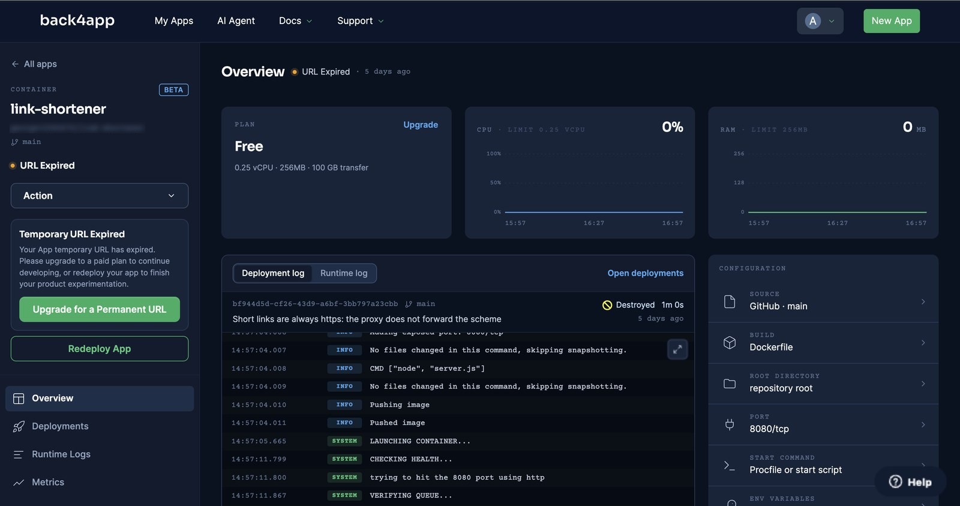Click the Overview grid icon in sidebar
The height and width of the screenshot is (506, 960).
[19, 399]
